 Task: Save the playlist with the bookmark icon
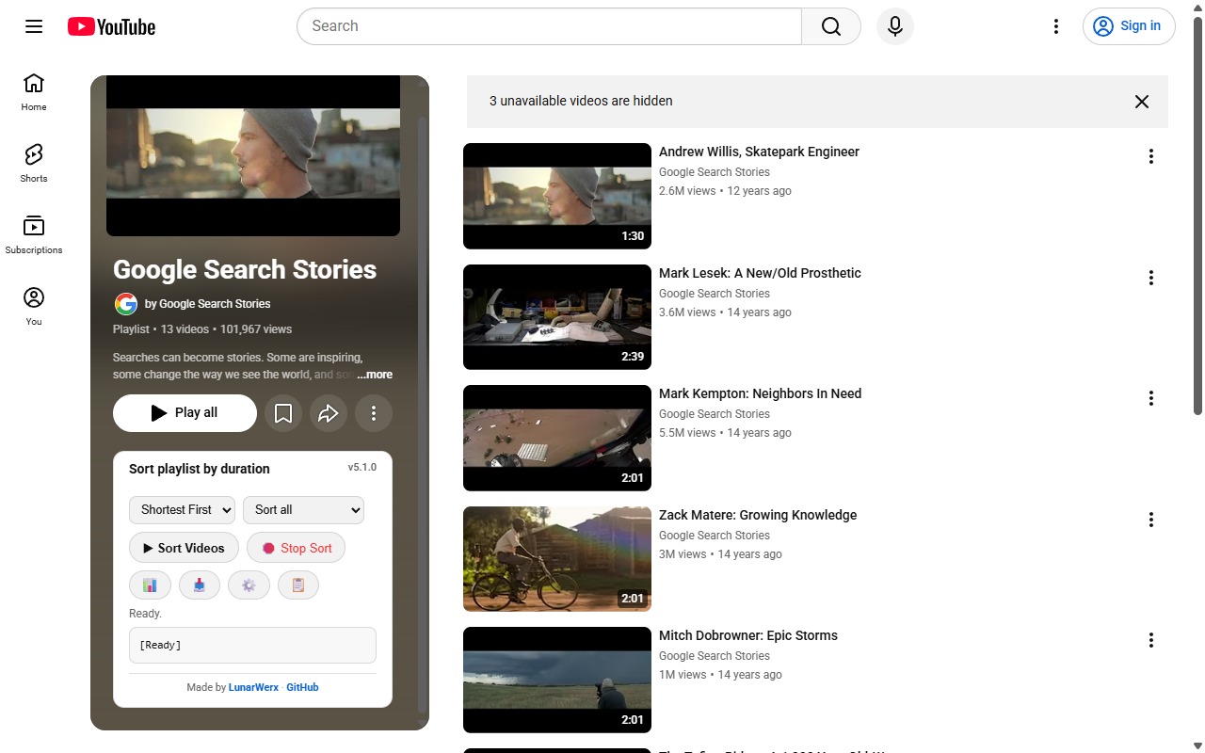(283, 413)
